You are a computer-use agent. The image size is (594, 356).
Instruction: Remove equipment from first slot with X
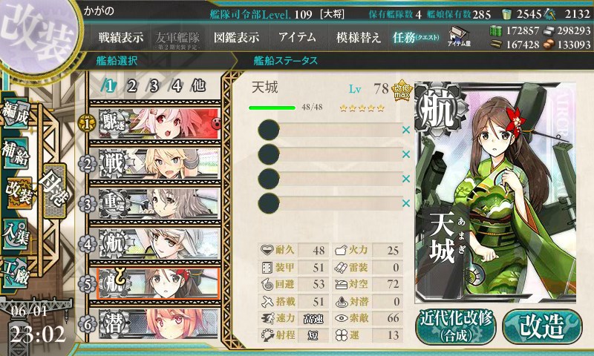406,130
